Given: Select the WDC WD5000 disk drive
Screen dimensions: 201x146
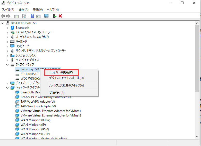Looking at the screenshot, I should coord(30,79).
